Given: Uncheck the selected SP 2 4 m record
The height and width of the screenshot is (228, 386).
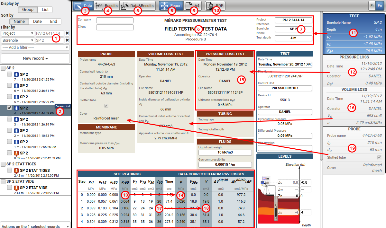Looking at the screenshot, I should click(10, 108).
